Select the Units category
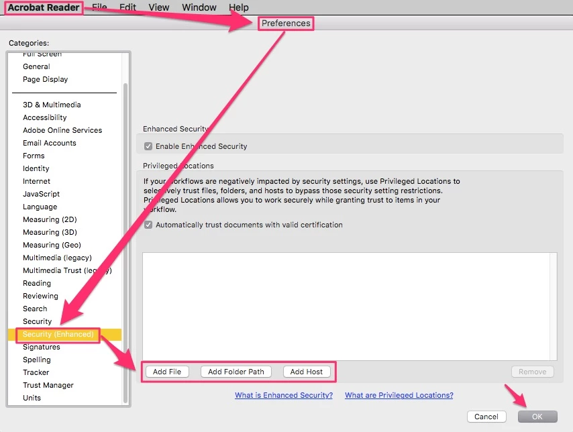This screenshot has height=432, width=573. click(x=32, y=398)
